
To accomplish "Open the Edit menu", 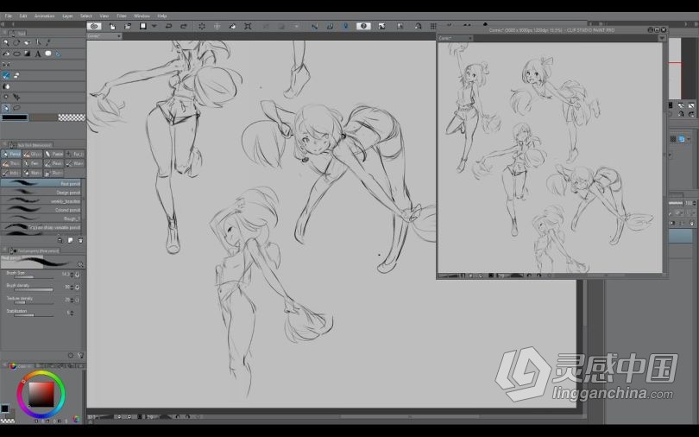I will point(23,16).
